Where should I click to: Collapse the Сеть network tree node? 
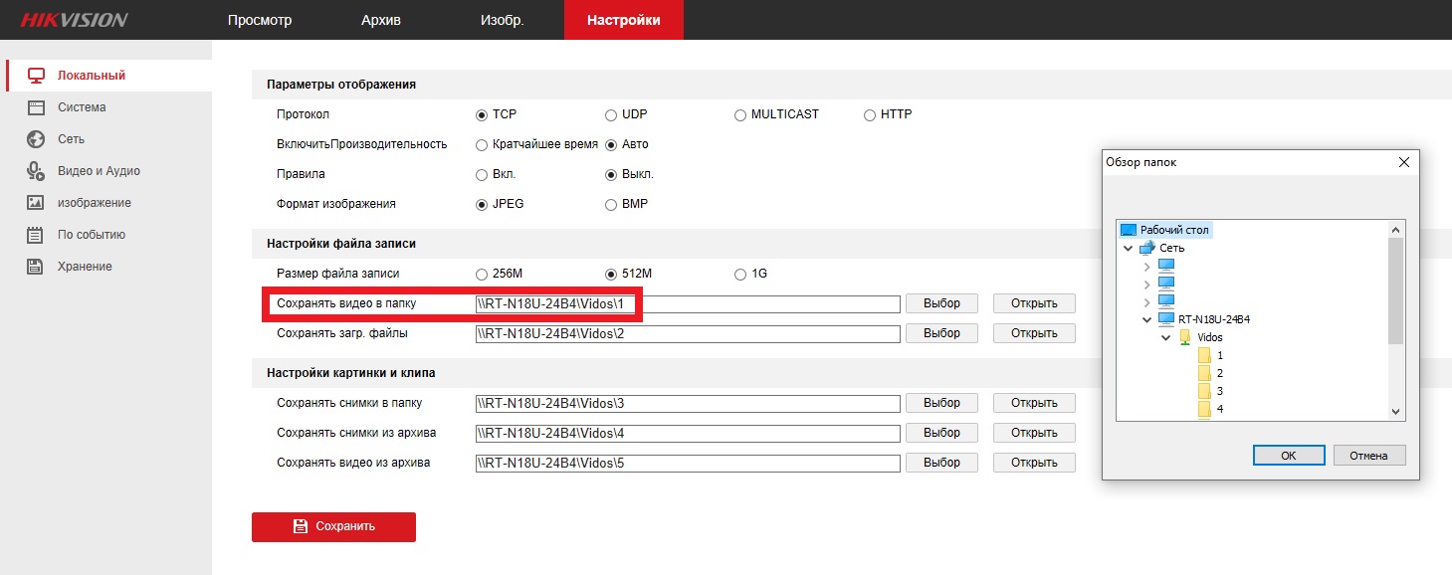pyautogui.click(x=1128, y=248)
